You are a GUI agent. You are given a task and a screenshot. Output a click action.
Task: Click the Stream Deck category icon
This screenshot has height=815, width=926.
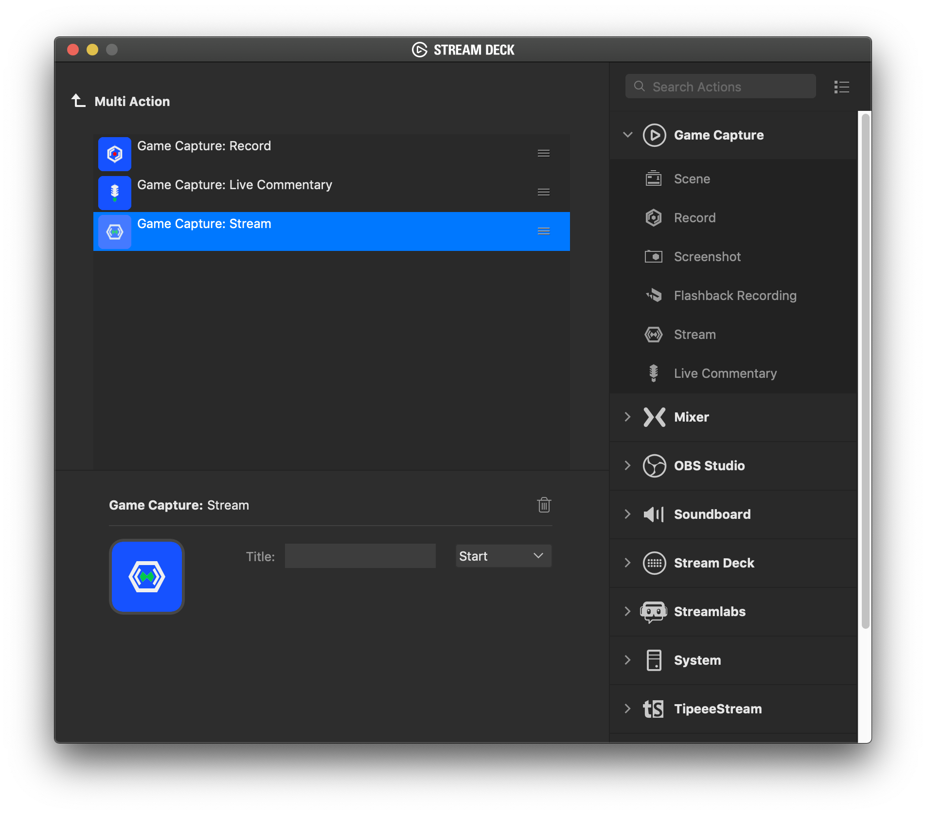654,563
